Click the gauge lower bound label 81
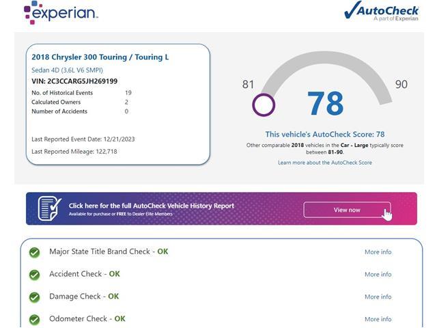 click(248, 85)
